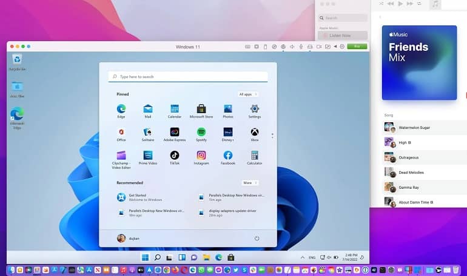Open Widgets from the Windows taskbar
Viewport: 467px width, 276px height.
182,257
